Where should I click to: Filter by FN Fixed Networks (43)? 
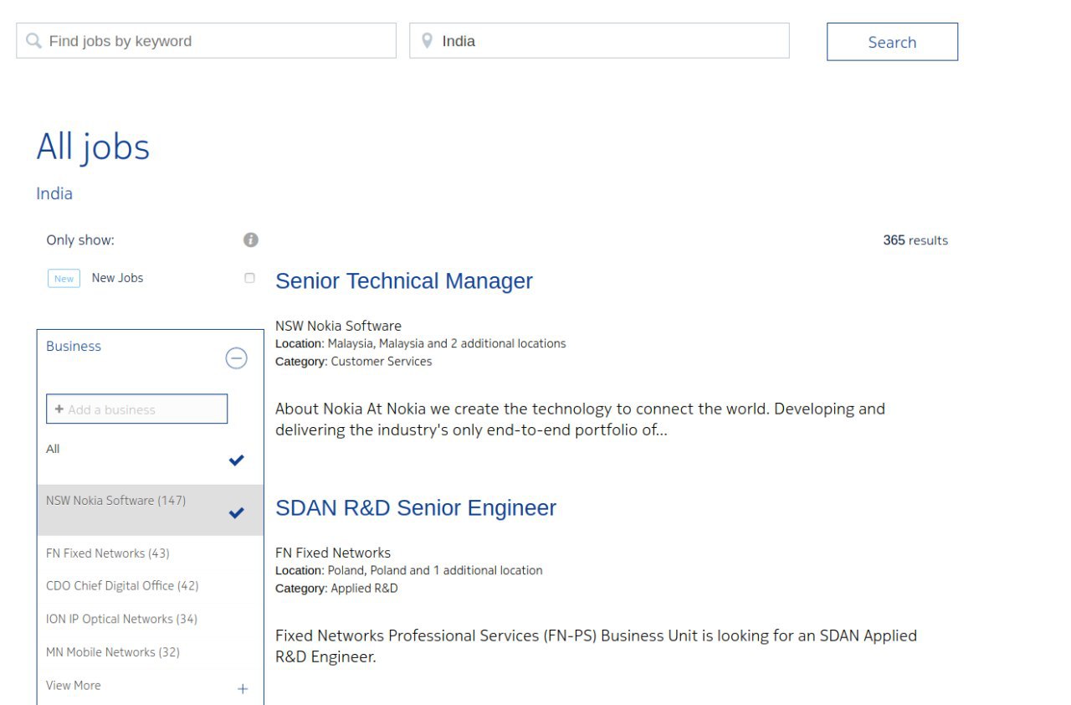pyautogui.click(x=108, y=553)
